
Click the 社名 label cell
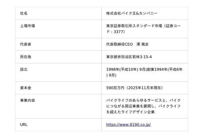coord(24,13)
